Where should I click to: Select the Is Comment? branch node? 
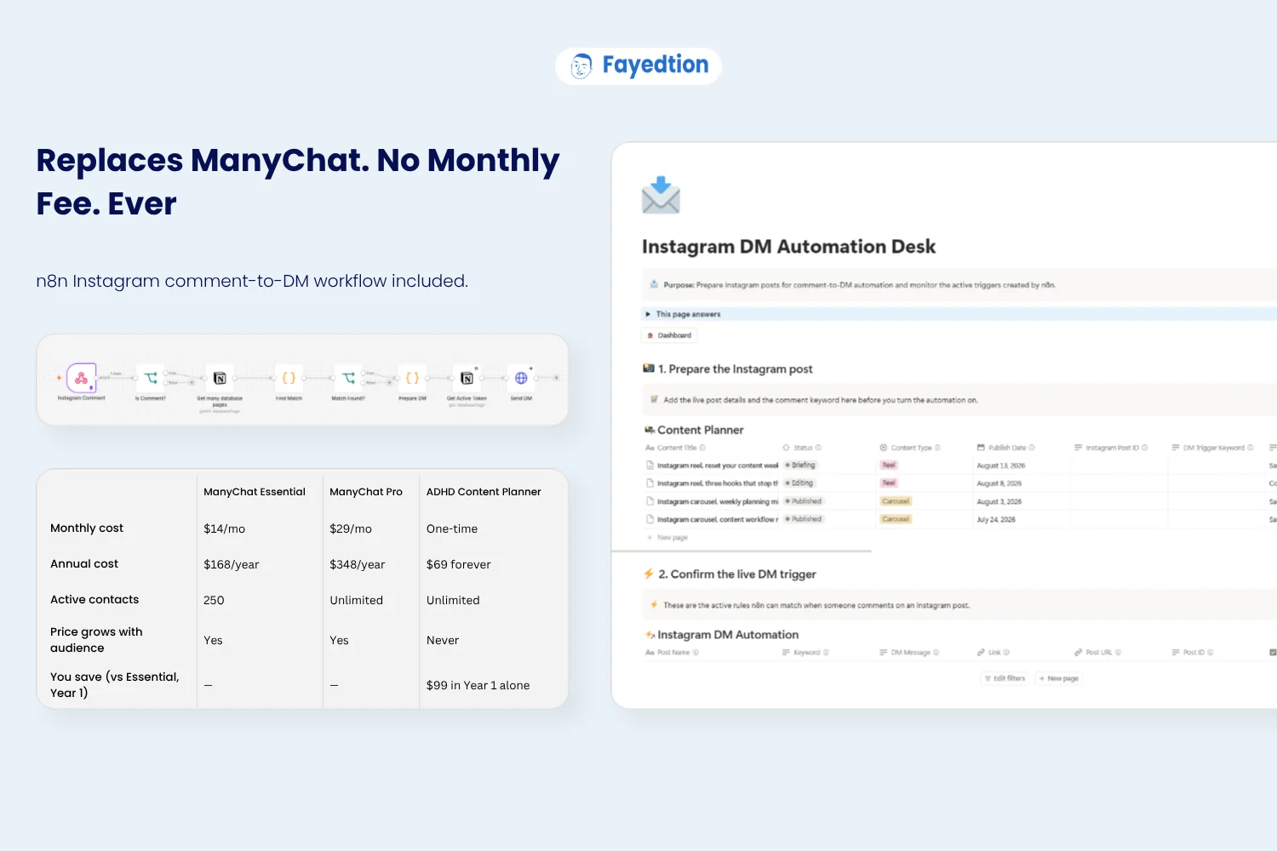click(x=151, y=378)
